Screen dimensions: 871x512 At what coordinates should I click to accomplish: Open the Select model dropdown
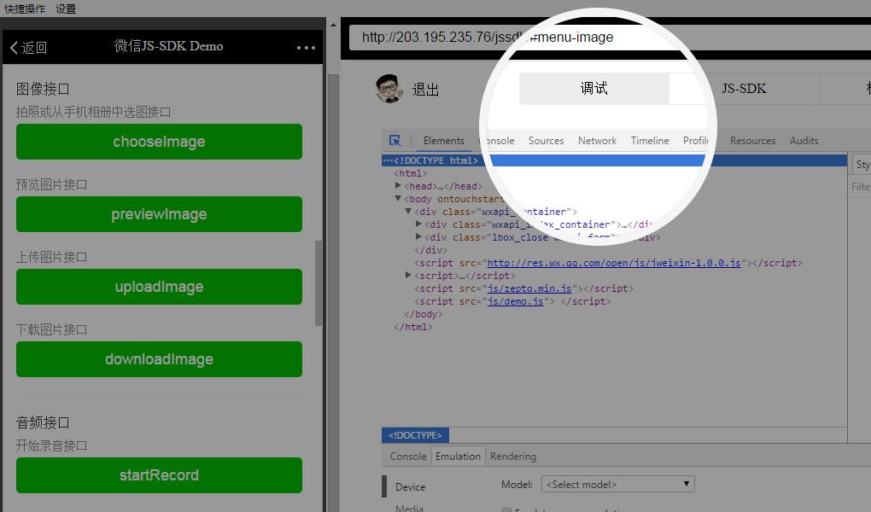[617, 484]
